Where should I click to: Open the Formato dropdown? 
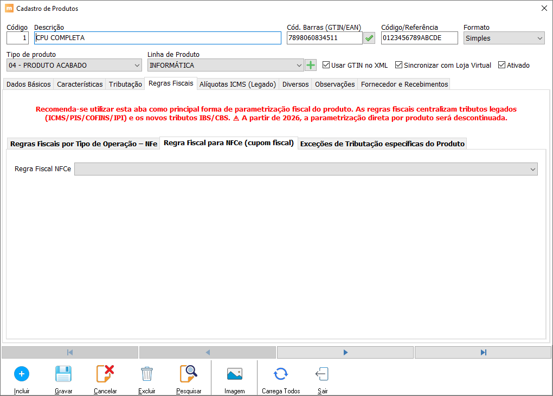504,38
